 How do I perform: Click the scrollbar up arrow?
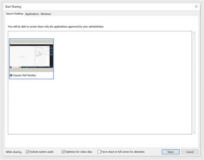pos(194,33)
